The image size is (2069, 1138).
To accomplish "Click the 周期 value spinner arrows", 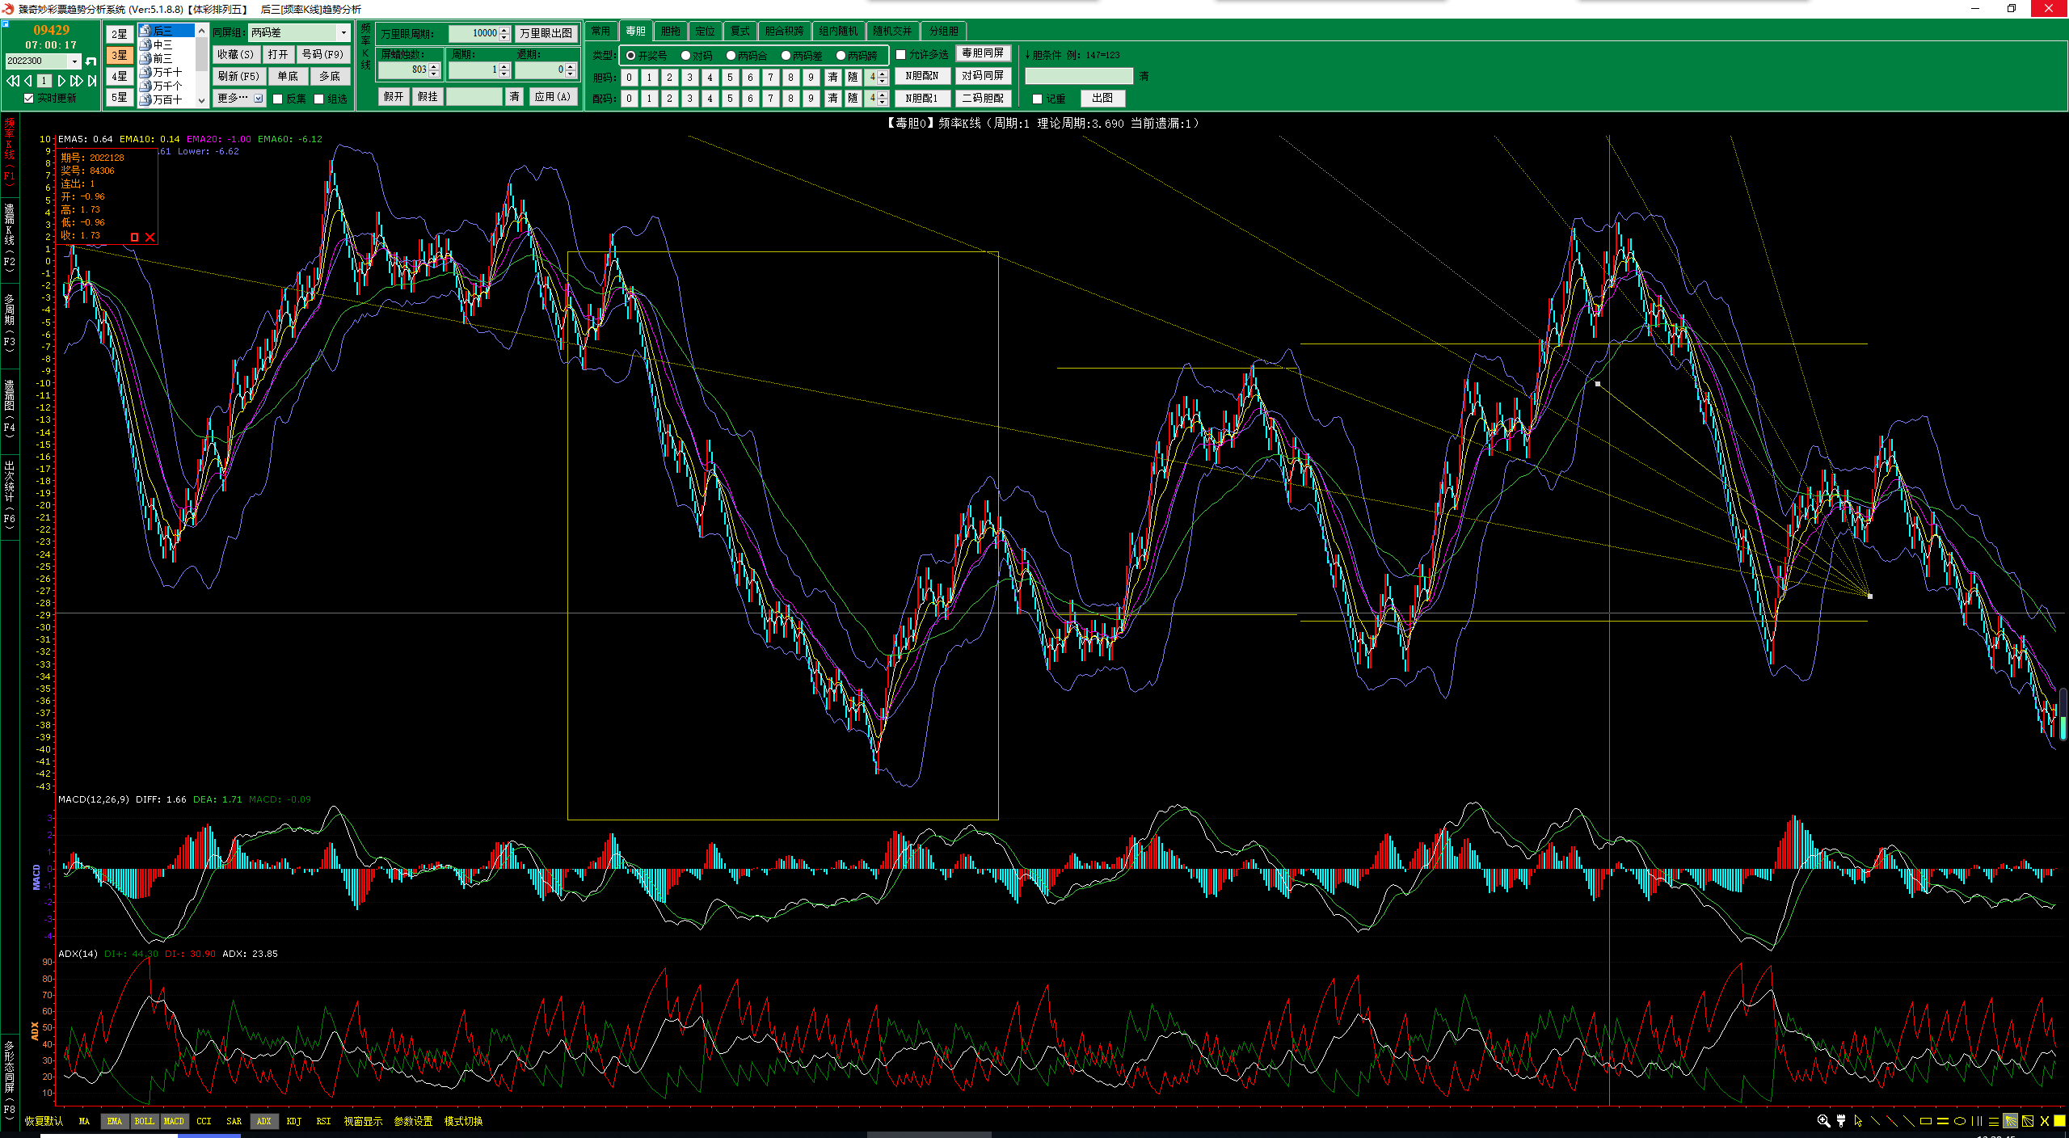I will [x=505, y=70].
